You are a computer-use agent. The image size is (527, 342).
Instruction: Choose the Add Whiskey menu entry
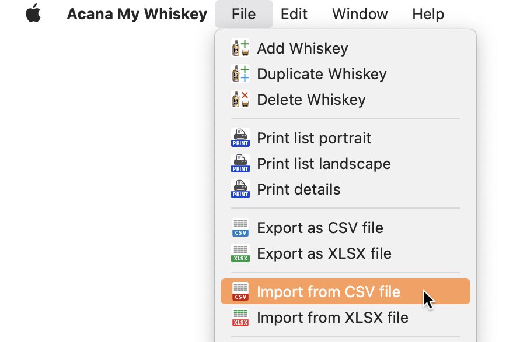[x=302, y=48]
